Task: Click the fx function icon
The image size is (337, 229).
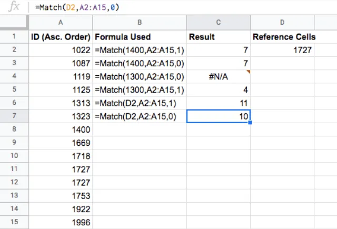Action: point(14,8)
